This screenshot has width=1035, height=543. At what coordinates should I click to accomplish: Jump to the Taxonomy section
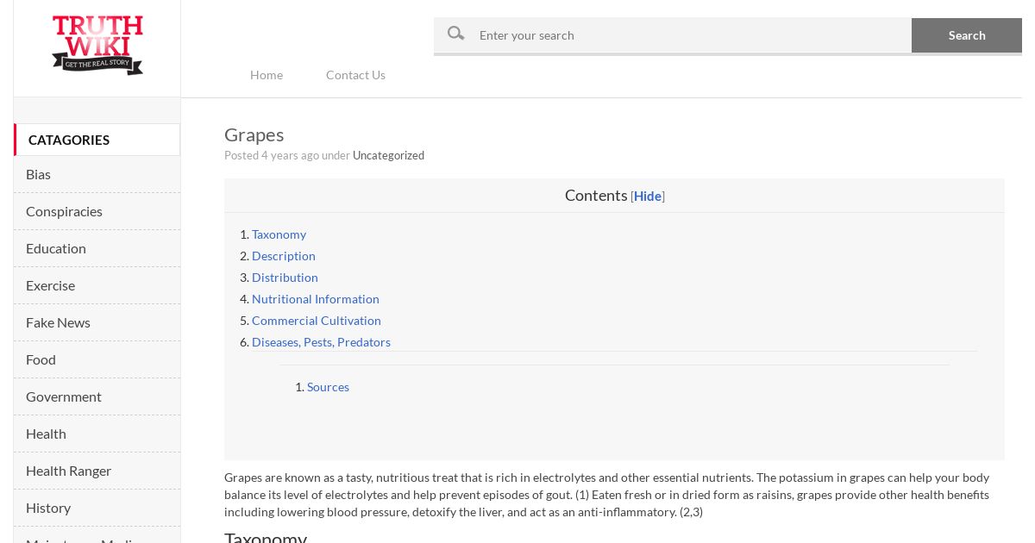click(x=279, y=234)
